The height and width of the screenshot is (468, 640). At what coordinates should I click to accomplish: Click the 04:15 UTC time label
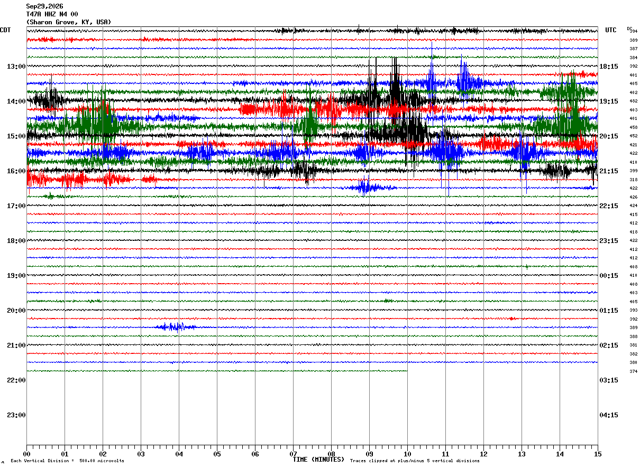click(x=609, y=415)
